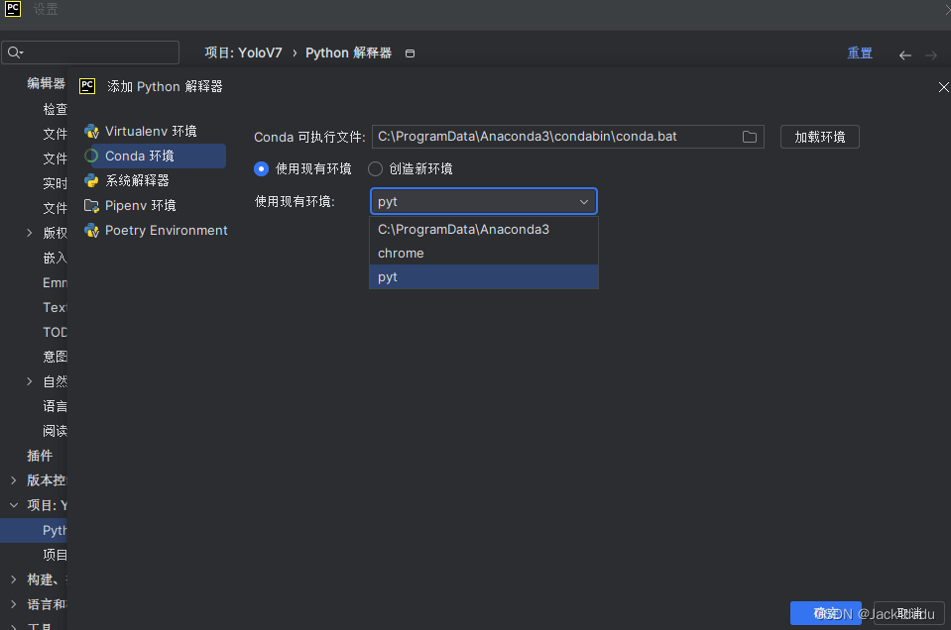
Task: Select the TOD settings item
Action: coord(55,332)
